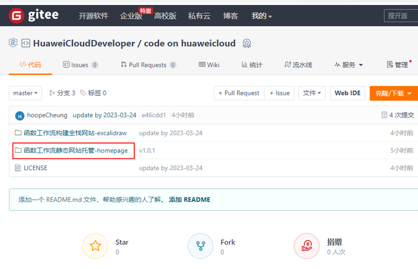
Task: Open commit hash e46cdd1
Action: [154, 115]
